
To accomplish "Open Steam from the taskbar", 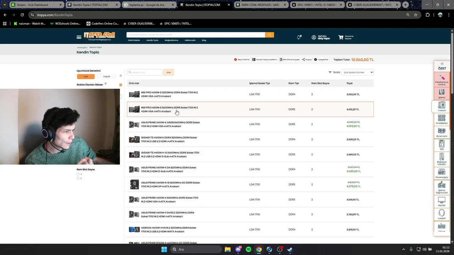I will coord(290,249).
